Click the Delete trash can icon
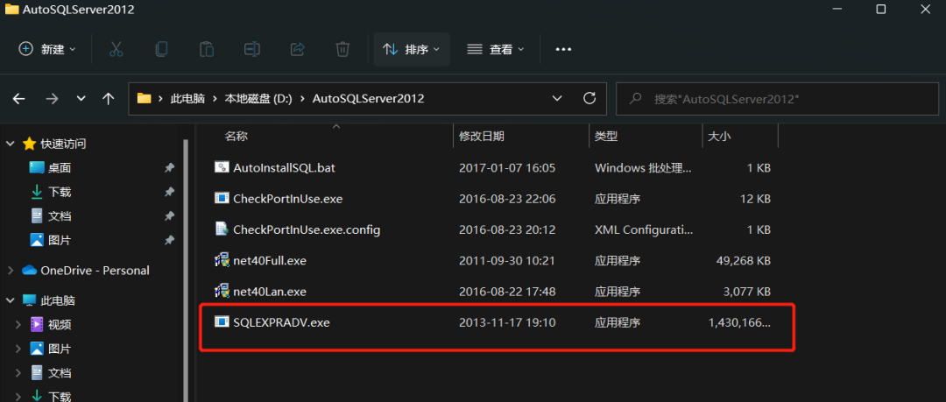 click(x=342, y=50)
